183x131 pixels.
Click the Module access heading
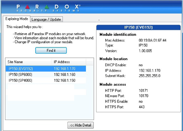[x=113, y=84]
